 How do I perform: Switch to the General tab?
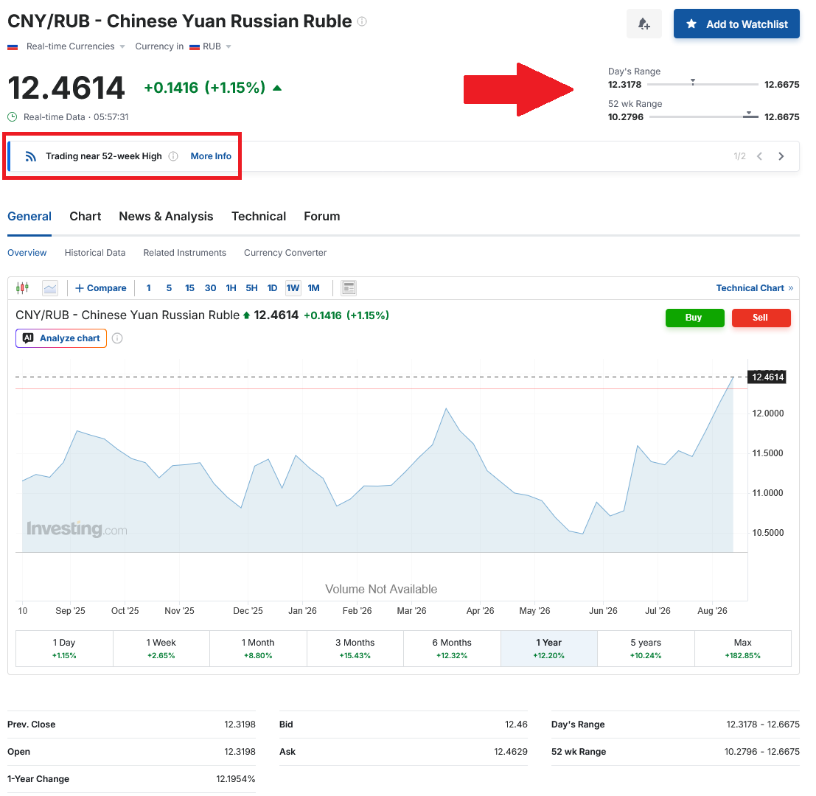pos(29,217)
